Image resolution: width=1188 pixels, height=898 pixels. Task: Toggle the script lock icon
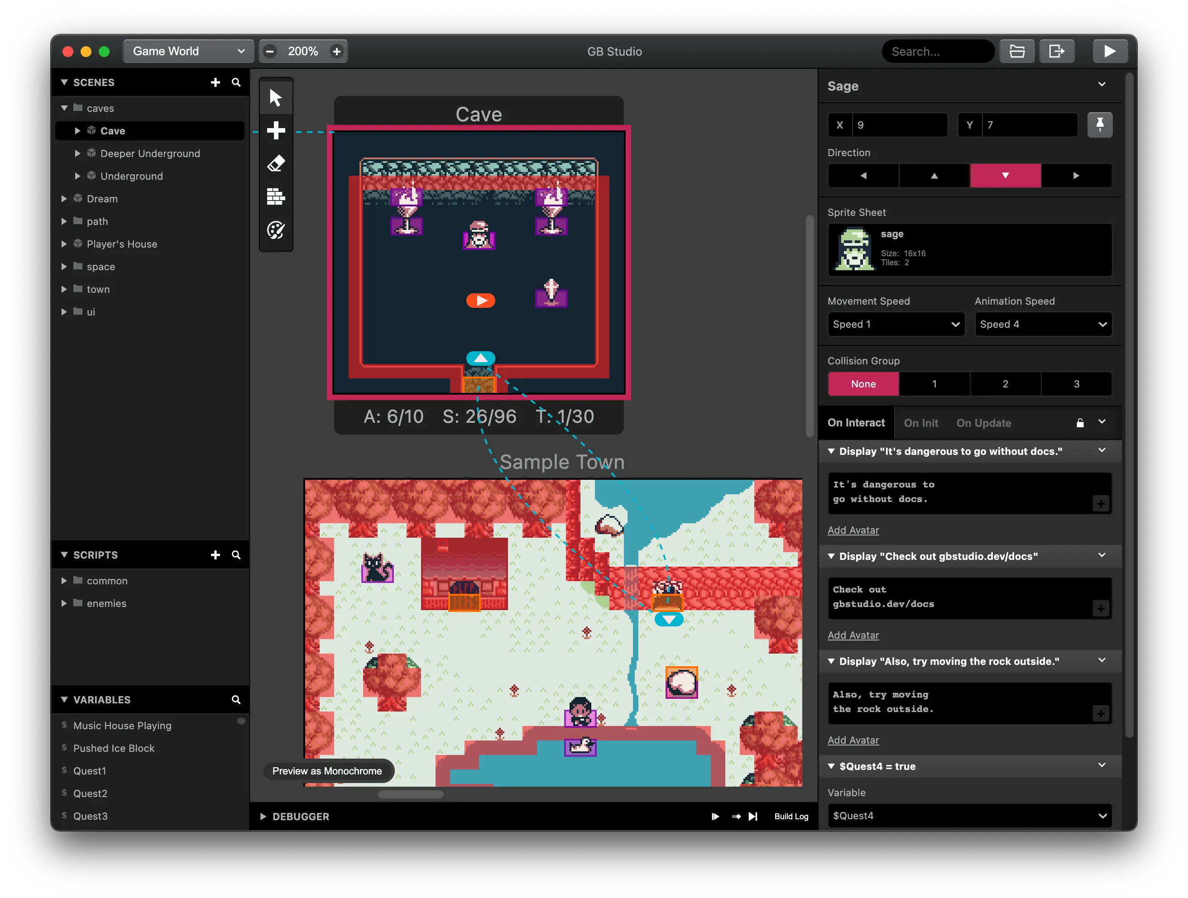[x=1079, y=423]
